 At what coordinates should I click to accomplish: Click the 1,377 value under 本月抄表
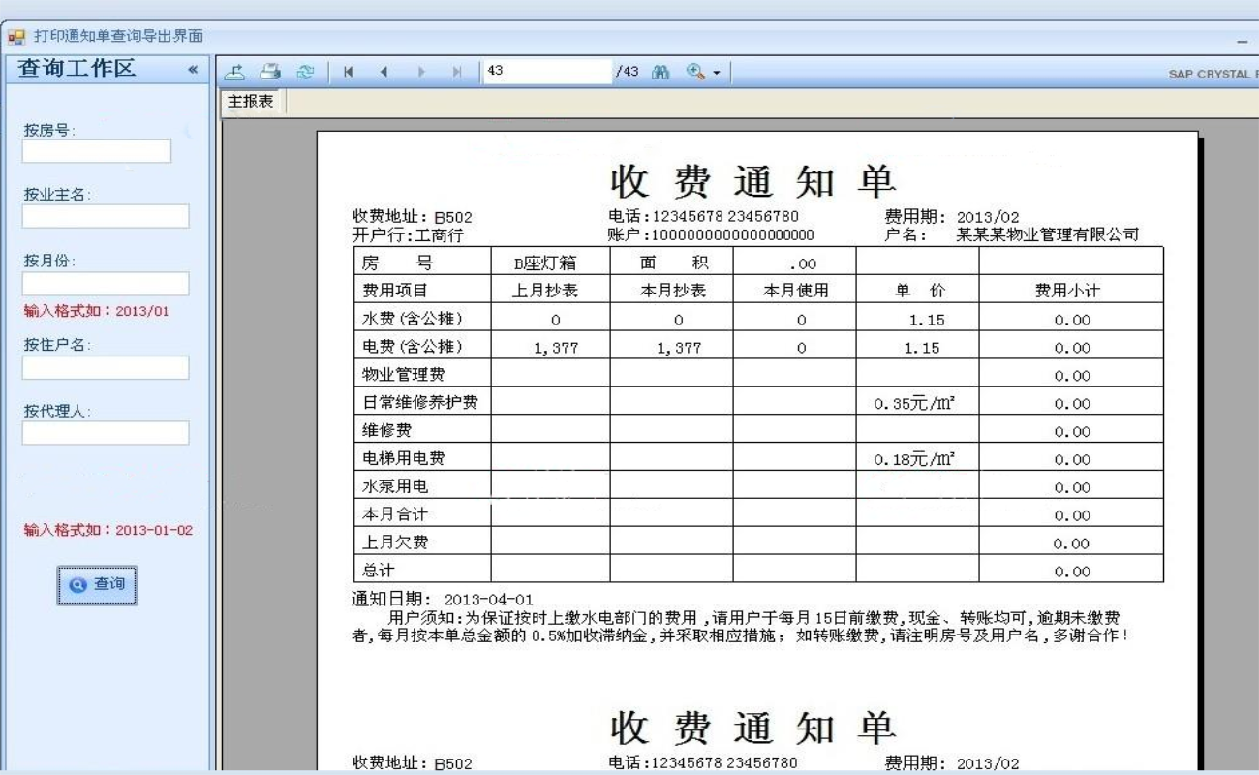tap(678, 349)
